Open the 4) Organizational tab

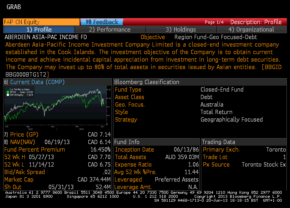pyautogui.click(x=251, y=30)
